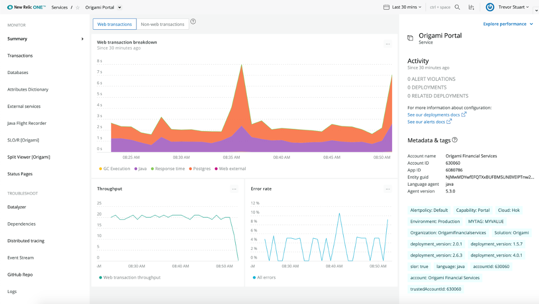
Task: Expand the Summary chevron arrow
Action: click(x=82, y=39)
